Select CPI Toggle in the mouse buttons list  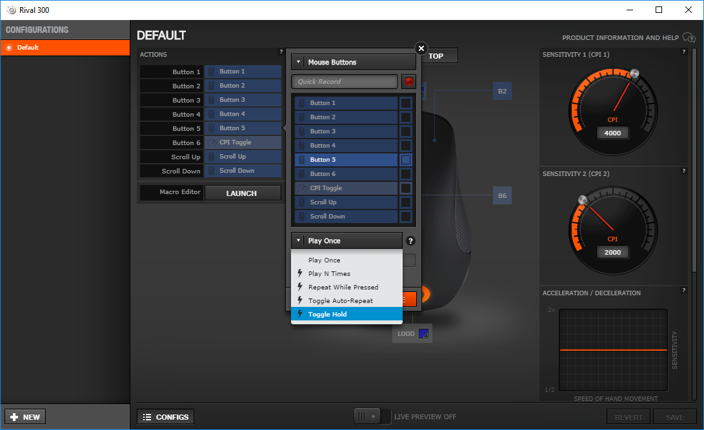click(346, 188)
